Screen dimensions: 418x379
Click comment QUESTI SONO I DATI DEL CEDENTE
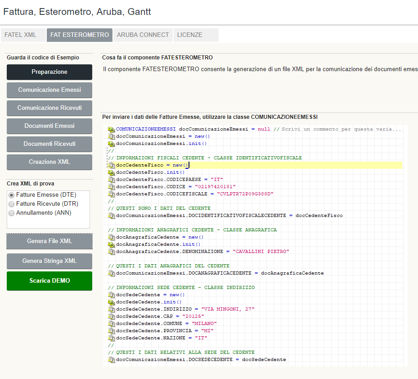(159, 208)
